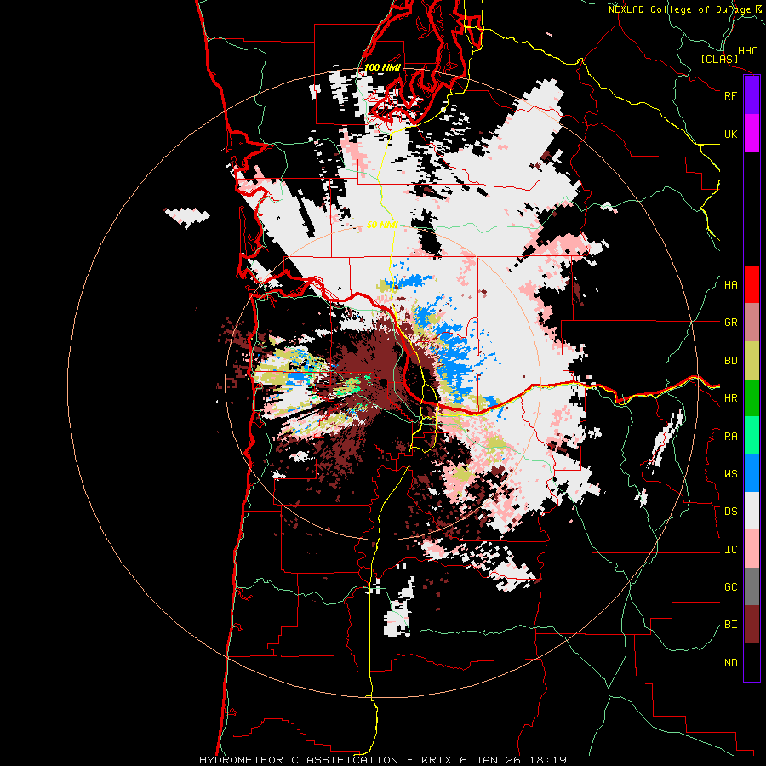The width and height of the screenshot is (766, 766).
Task: Click the HYDROMETEOR CLASSIFICATION title text
Action: tap(299, 760)
